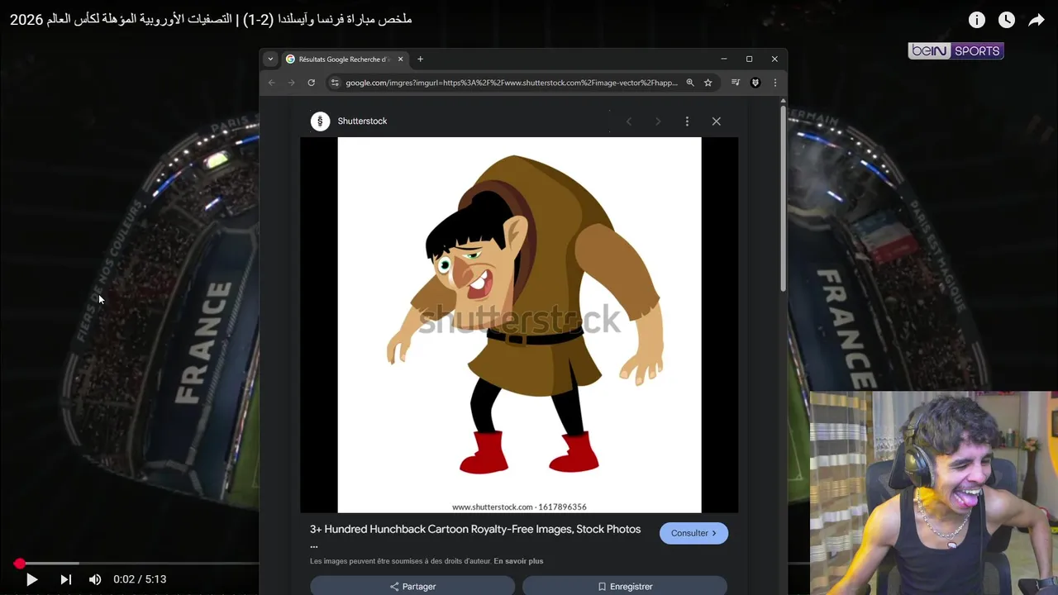Close the Résultats Google Recherche tab
Image resolution: width=1058 pixels, height=595 pixels.
[400, 59]
